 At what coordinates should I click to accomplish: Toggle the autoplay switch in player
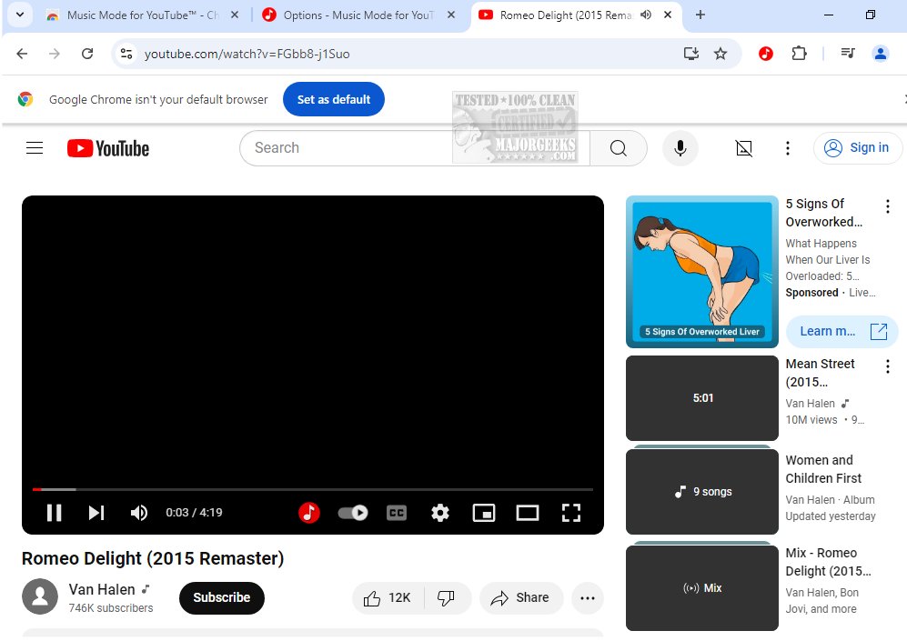tap(353, 513)
